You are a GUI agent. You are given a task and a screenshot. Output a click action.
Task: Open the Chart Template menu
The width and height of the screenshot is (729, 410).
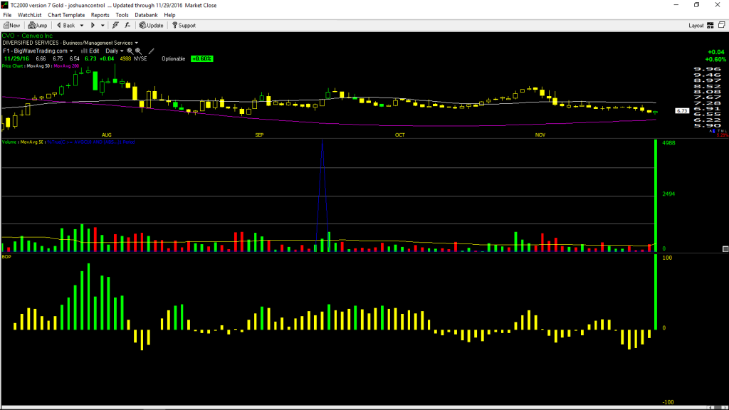pyautogui.click(x=66, y=15)
